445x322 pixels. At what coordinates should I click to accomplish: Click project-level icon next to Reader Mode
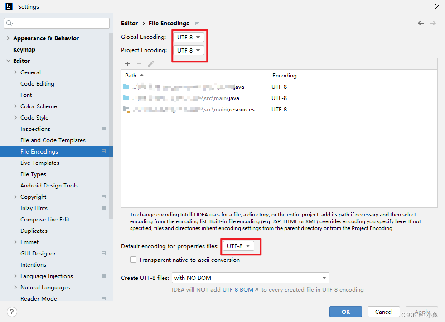point(104,298)
